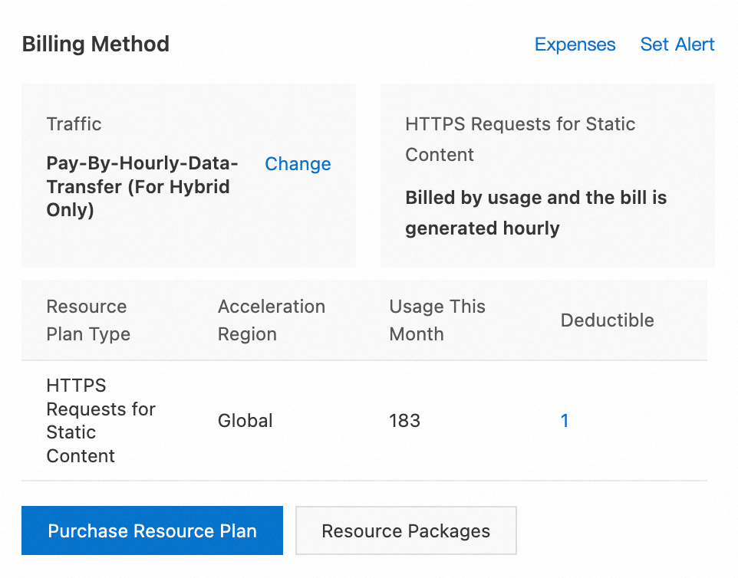This screenshot has height=578, width=738.
Task: Select the HTTPS Requests table row cell
Action: 100,420
